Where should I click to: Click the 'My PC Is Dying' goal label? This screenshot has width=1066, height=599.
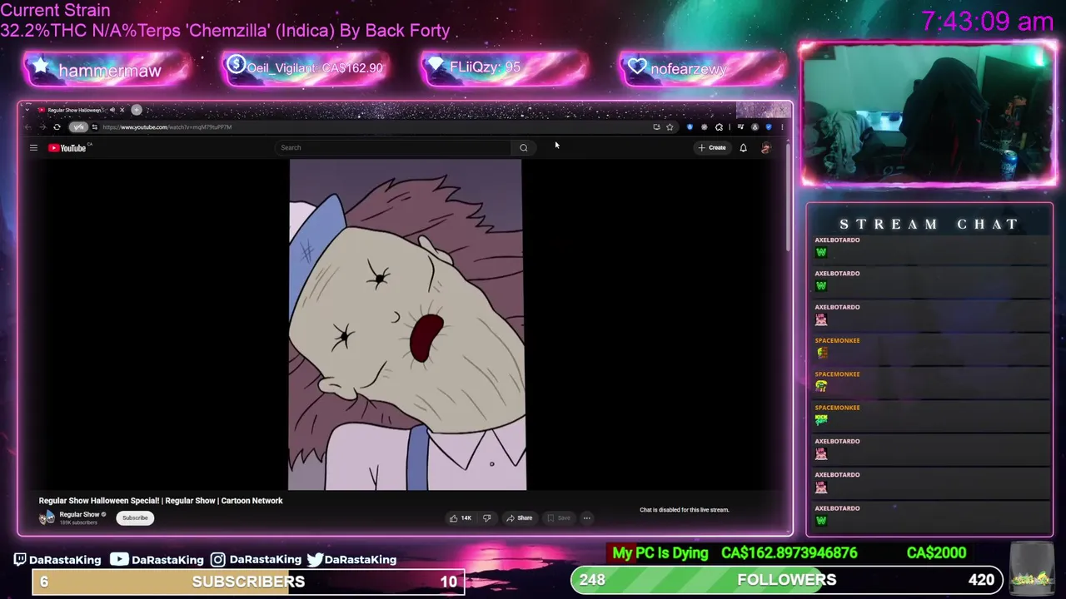[x=660, y=553]
